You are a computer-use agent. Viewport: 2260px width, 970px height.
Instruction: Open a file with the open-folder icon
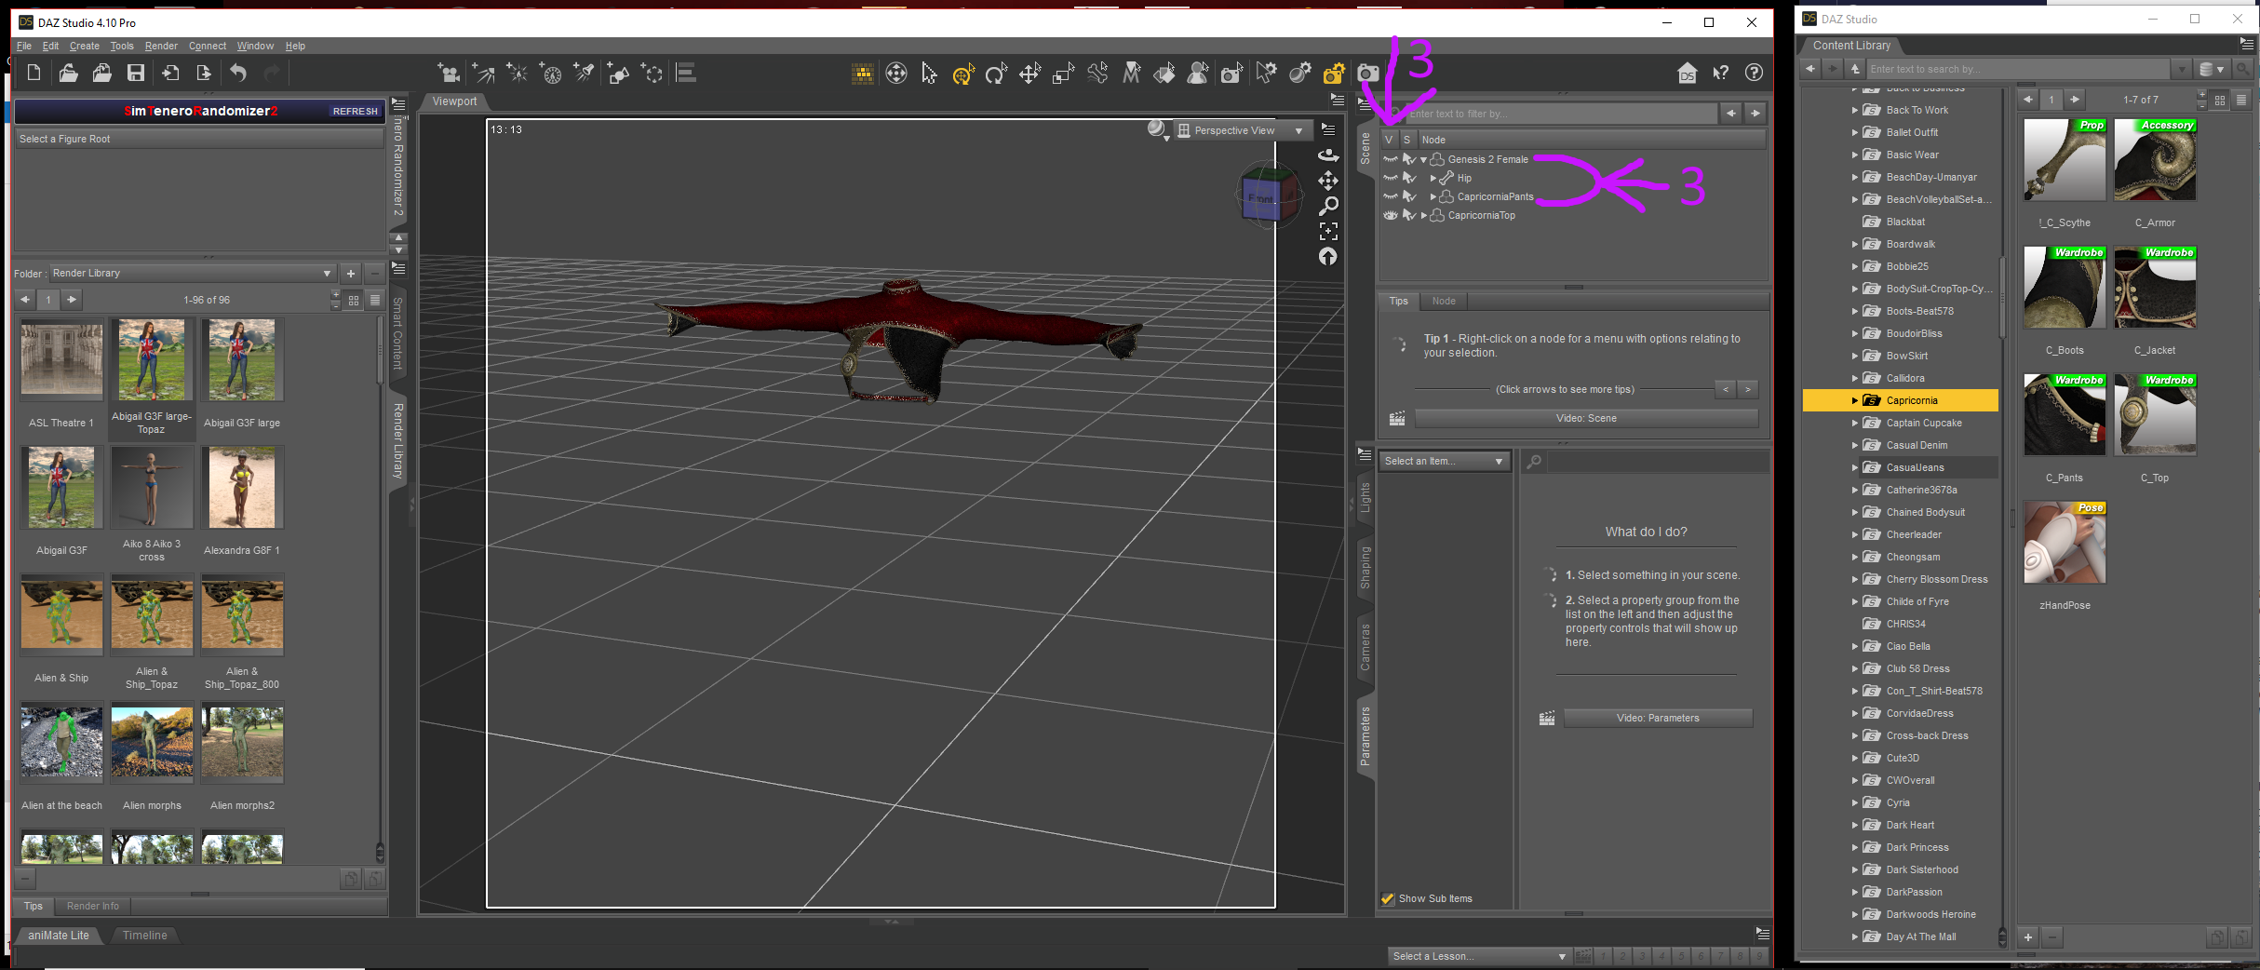coord(68,73)
